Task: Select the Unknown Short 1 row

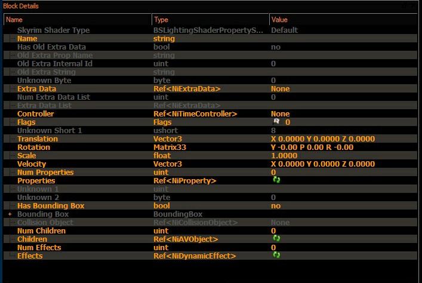Action: click(x=211, y=130)
